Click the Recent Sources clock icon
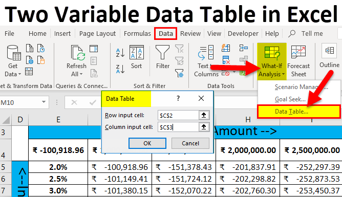342x197 pixels. pyautogui.click(x=41, y=49)
